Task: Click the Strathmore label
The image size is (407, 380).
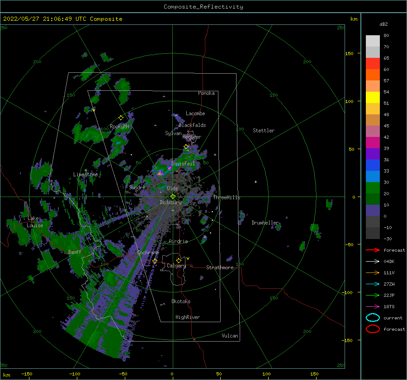Action: click(x=220, y=267)
